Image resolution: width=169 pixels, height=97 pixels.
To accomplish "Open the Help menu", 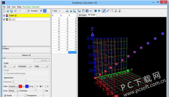I will click(19, 7).
